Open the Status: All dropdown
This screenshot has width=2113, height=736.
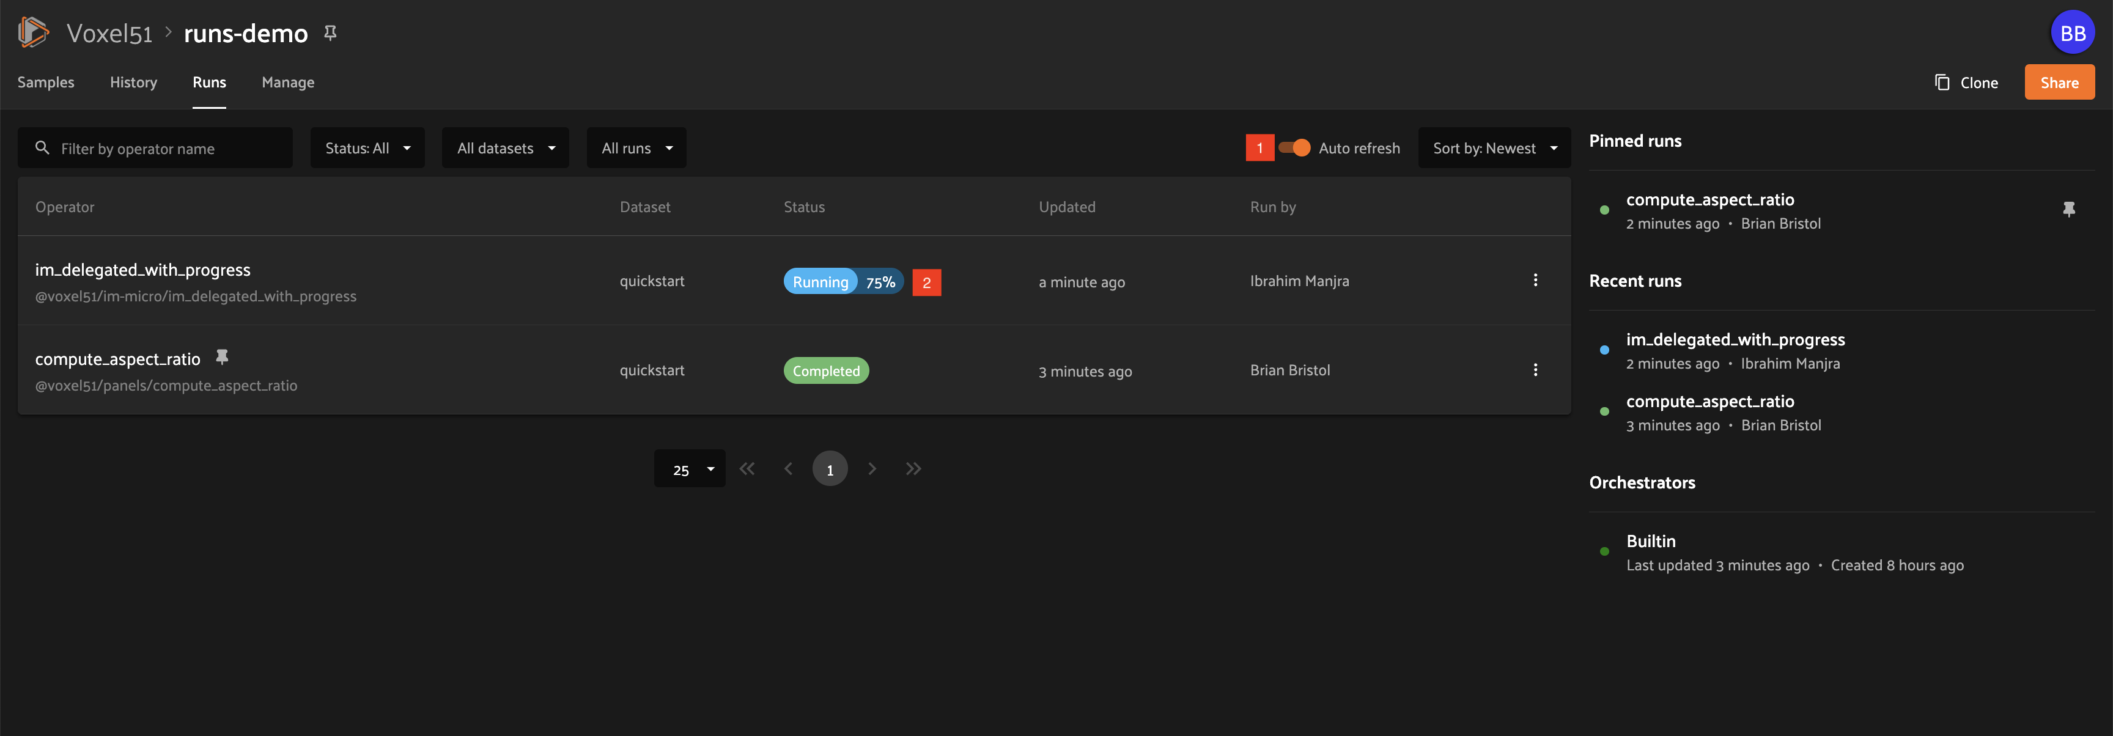(x=367, y=148)
